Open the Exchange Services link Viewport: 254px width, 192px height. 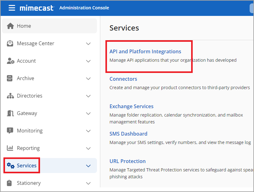[x=131, y=106]
